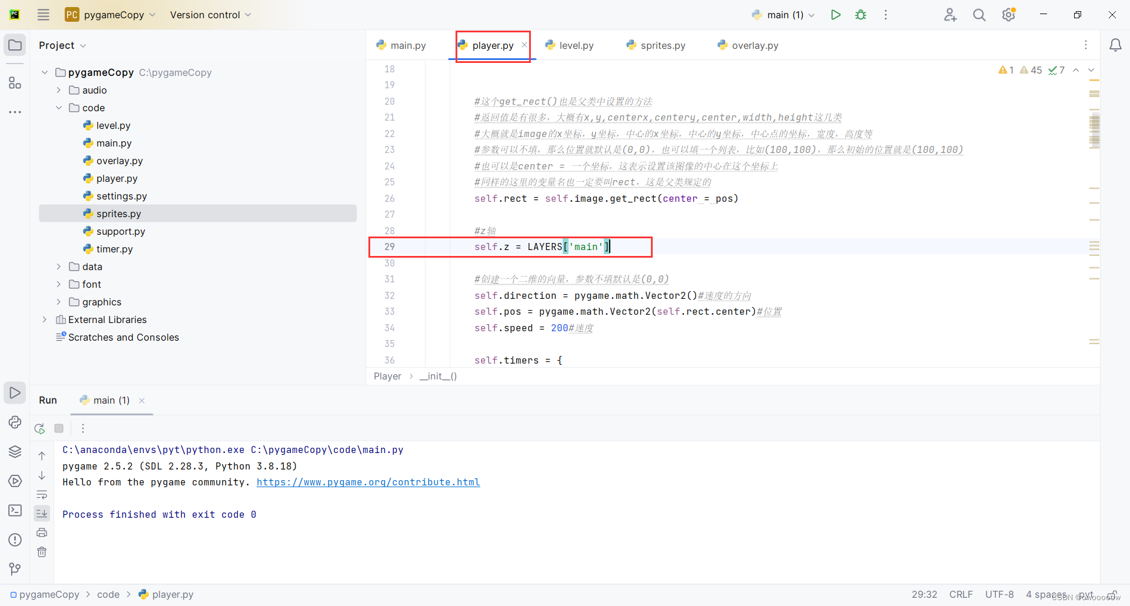Clear all console output trash icon
The height and width of the screenshot is (606, 1130).
[x=42, y=552]
